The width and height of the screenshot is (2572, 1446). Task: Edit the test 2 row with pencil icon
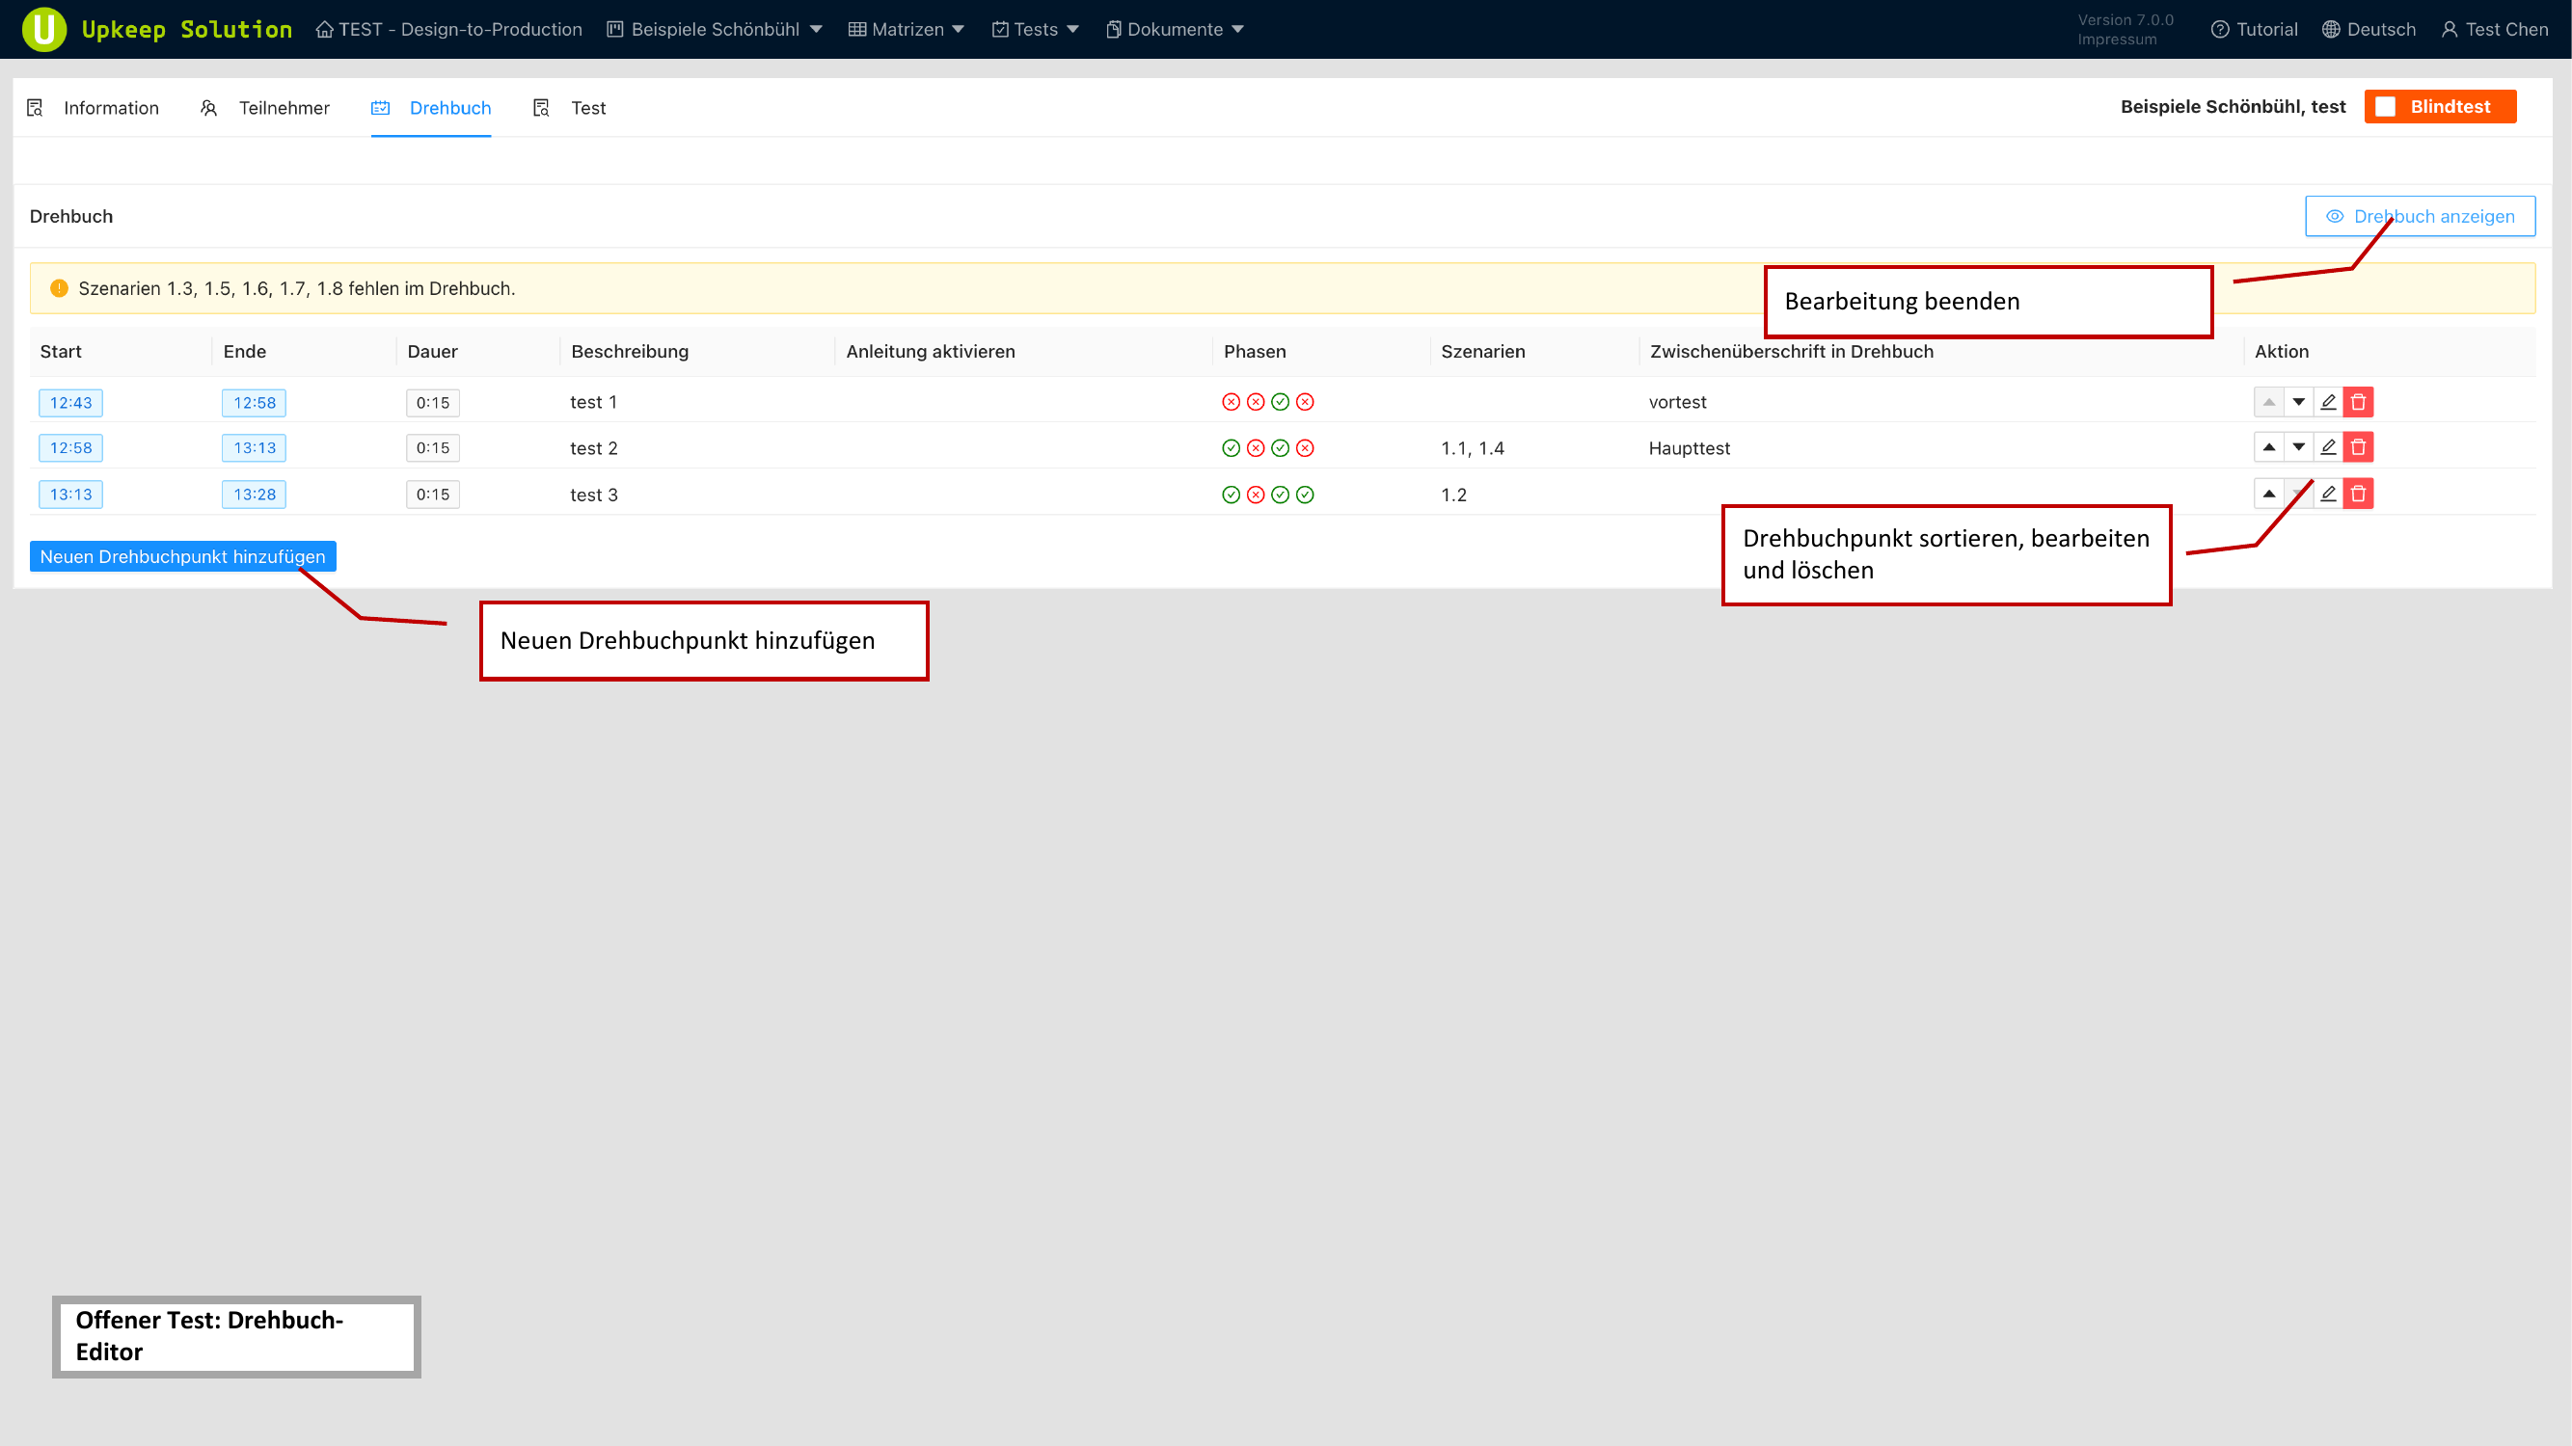click(x=2327, y=447)
